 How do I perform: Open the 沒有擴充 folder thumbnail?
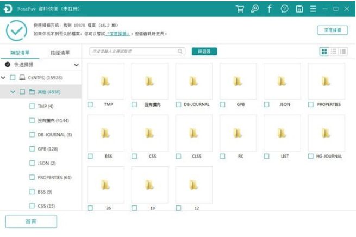click(x=150, y=82)
